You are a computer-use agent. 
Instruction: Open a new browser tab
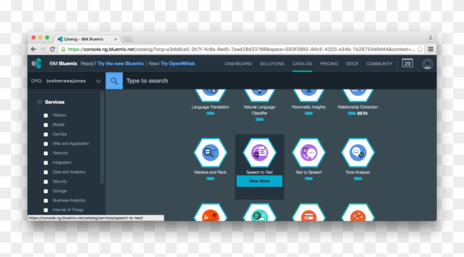click(x=128, y=39)
